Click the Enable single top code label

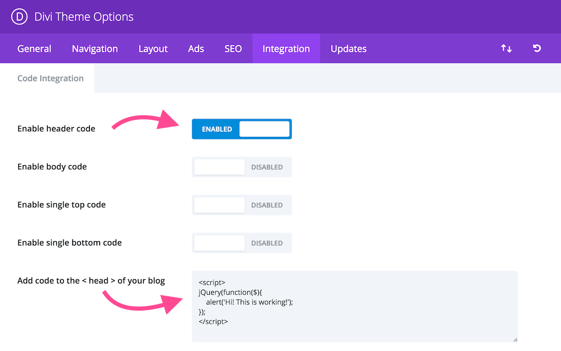[61, 204]
